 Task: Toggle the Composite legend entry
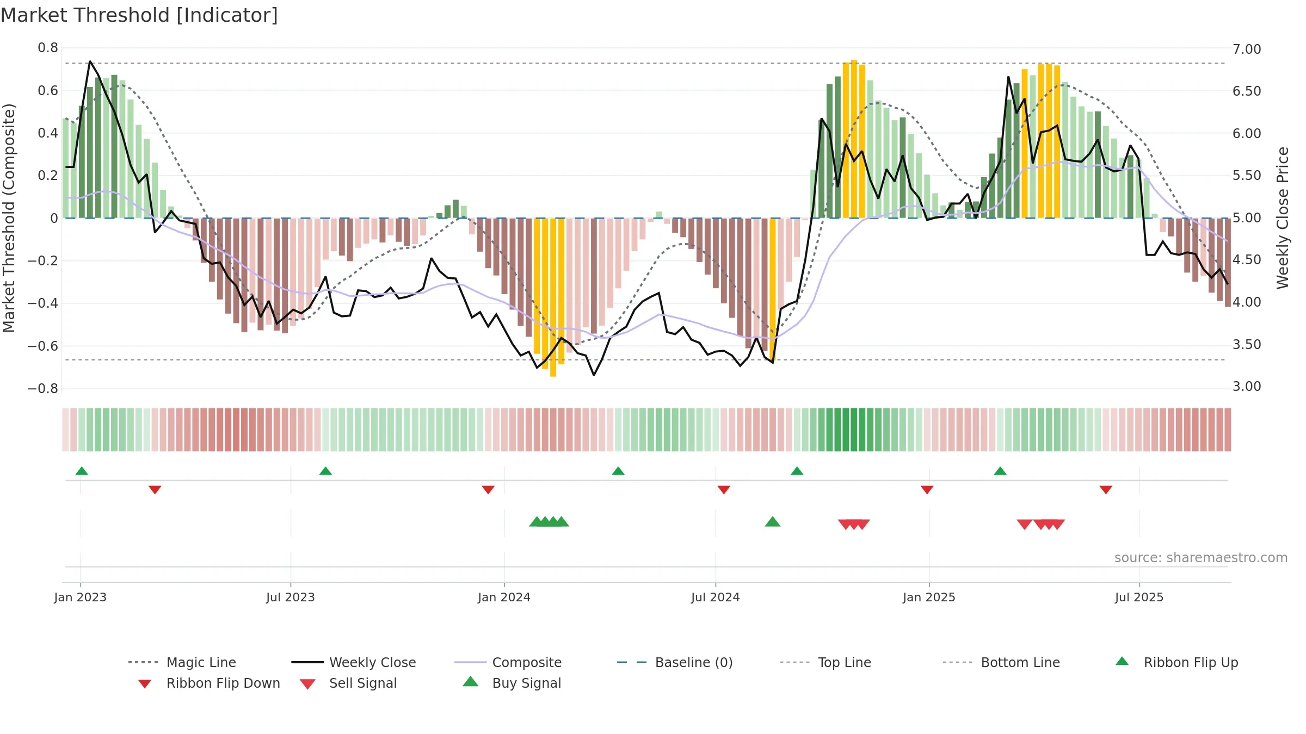pyautogui.click(x=508, y=662)
